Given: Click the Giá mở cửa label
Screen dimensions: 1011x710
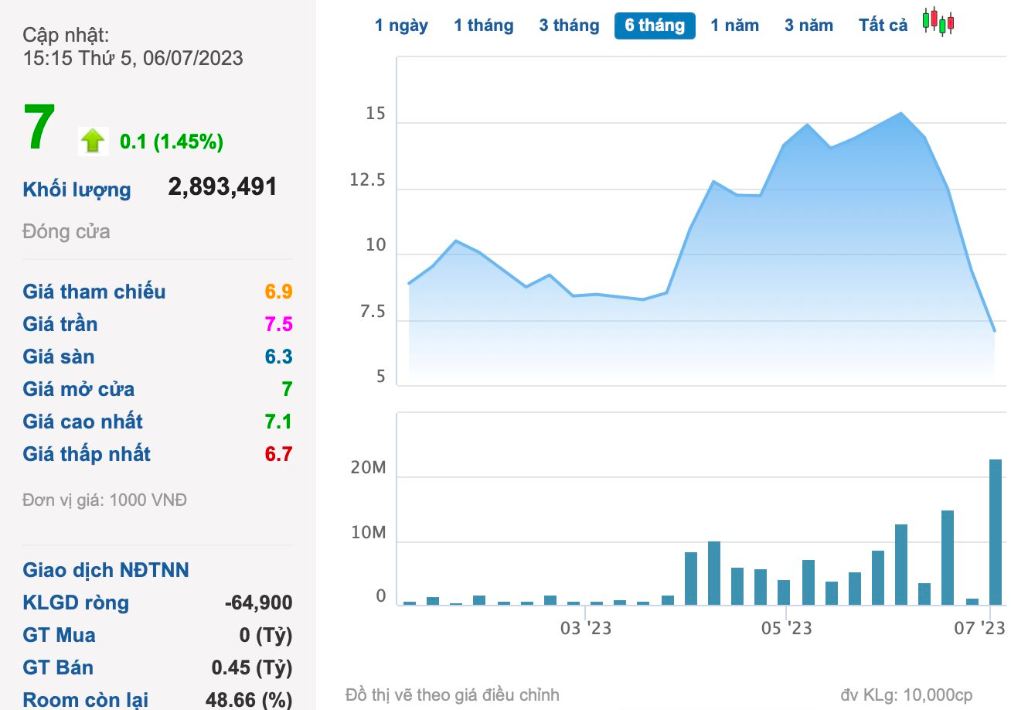Looking at the screenshot, I should 79,389.
